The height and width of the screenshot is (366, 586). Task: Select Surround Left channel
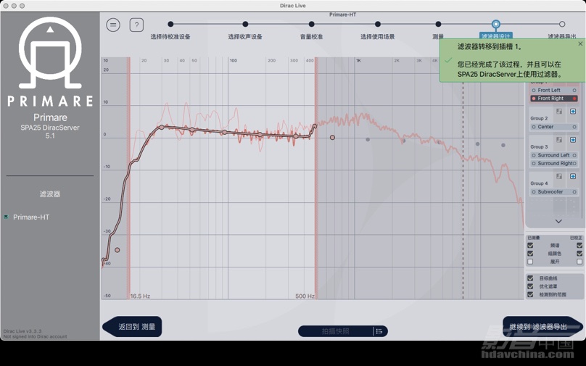click(x=553, y=155)
